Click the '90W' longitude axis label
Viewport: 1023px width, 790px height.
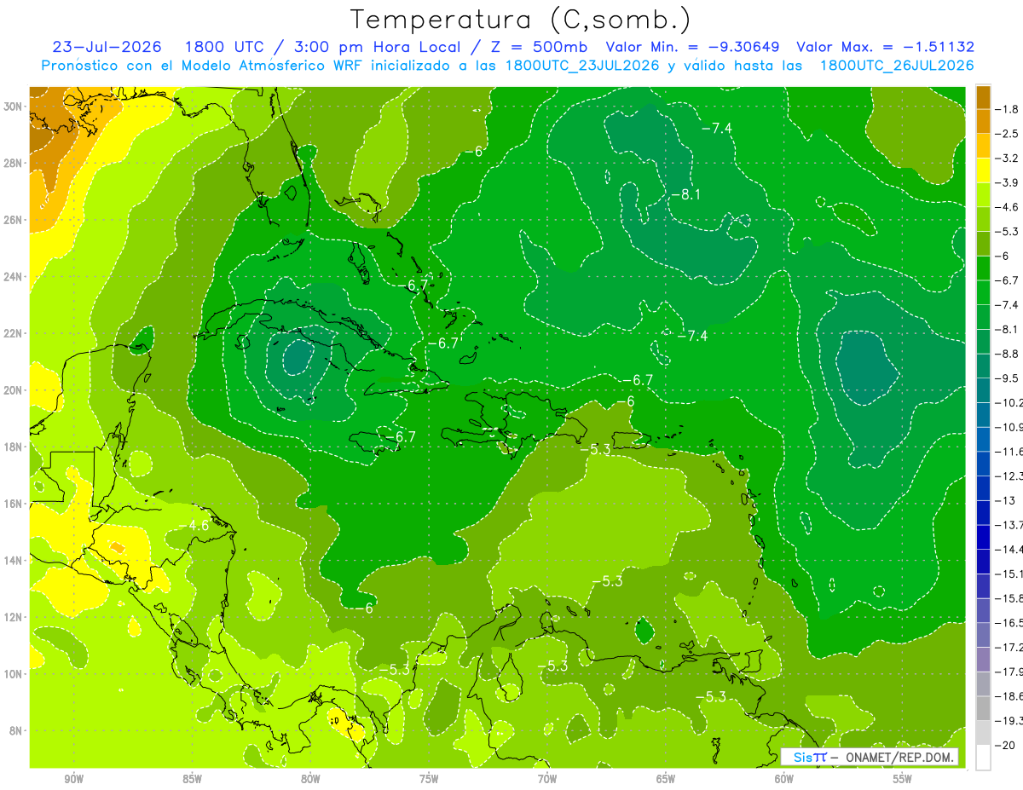74,779
